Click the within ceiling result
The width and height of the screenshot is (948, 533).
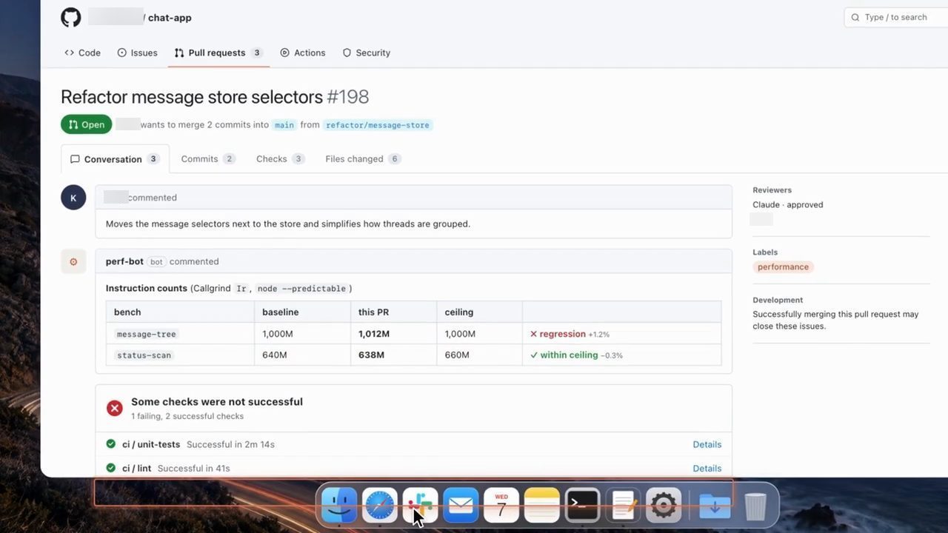pos(576,355)
